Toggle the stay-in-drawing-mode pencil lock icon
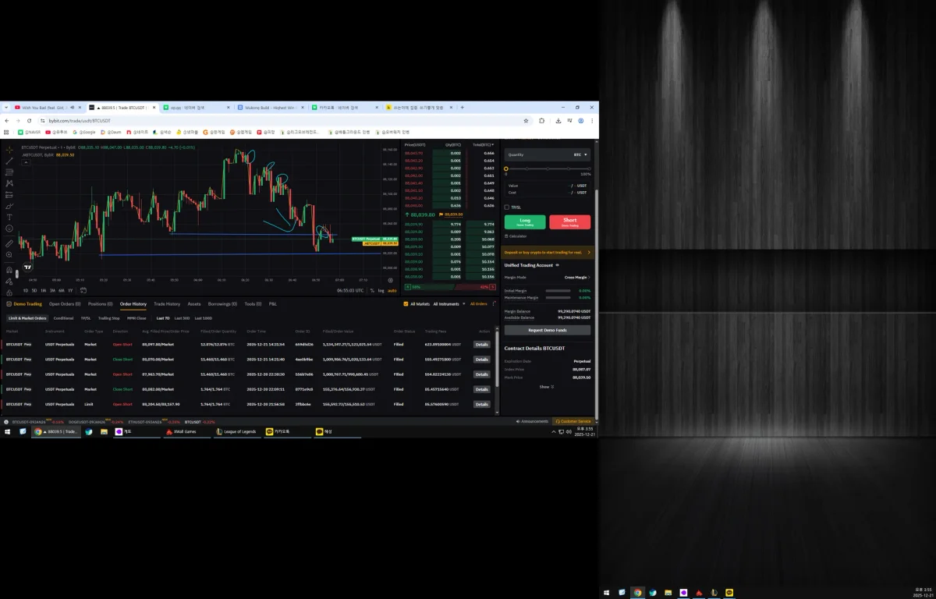Image resolution: width=936 pixels, height=599 pixels. point(9,281)
